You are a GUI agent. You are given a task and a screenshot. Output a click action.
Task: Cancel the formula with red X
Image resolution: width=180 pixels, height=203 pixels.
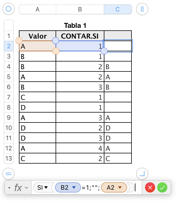coord(150,187)
